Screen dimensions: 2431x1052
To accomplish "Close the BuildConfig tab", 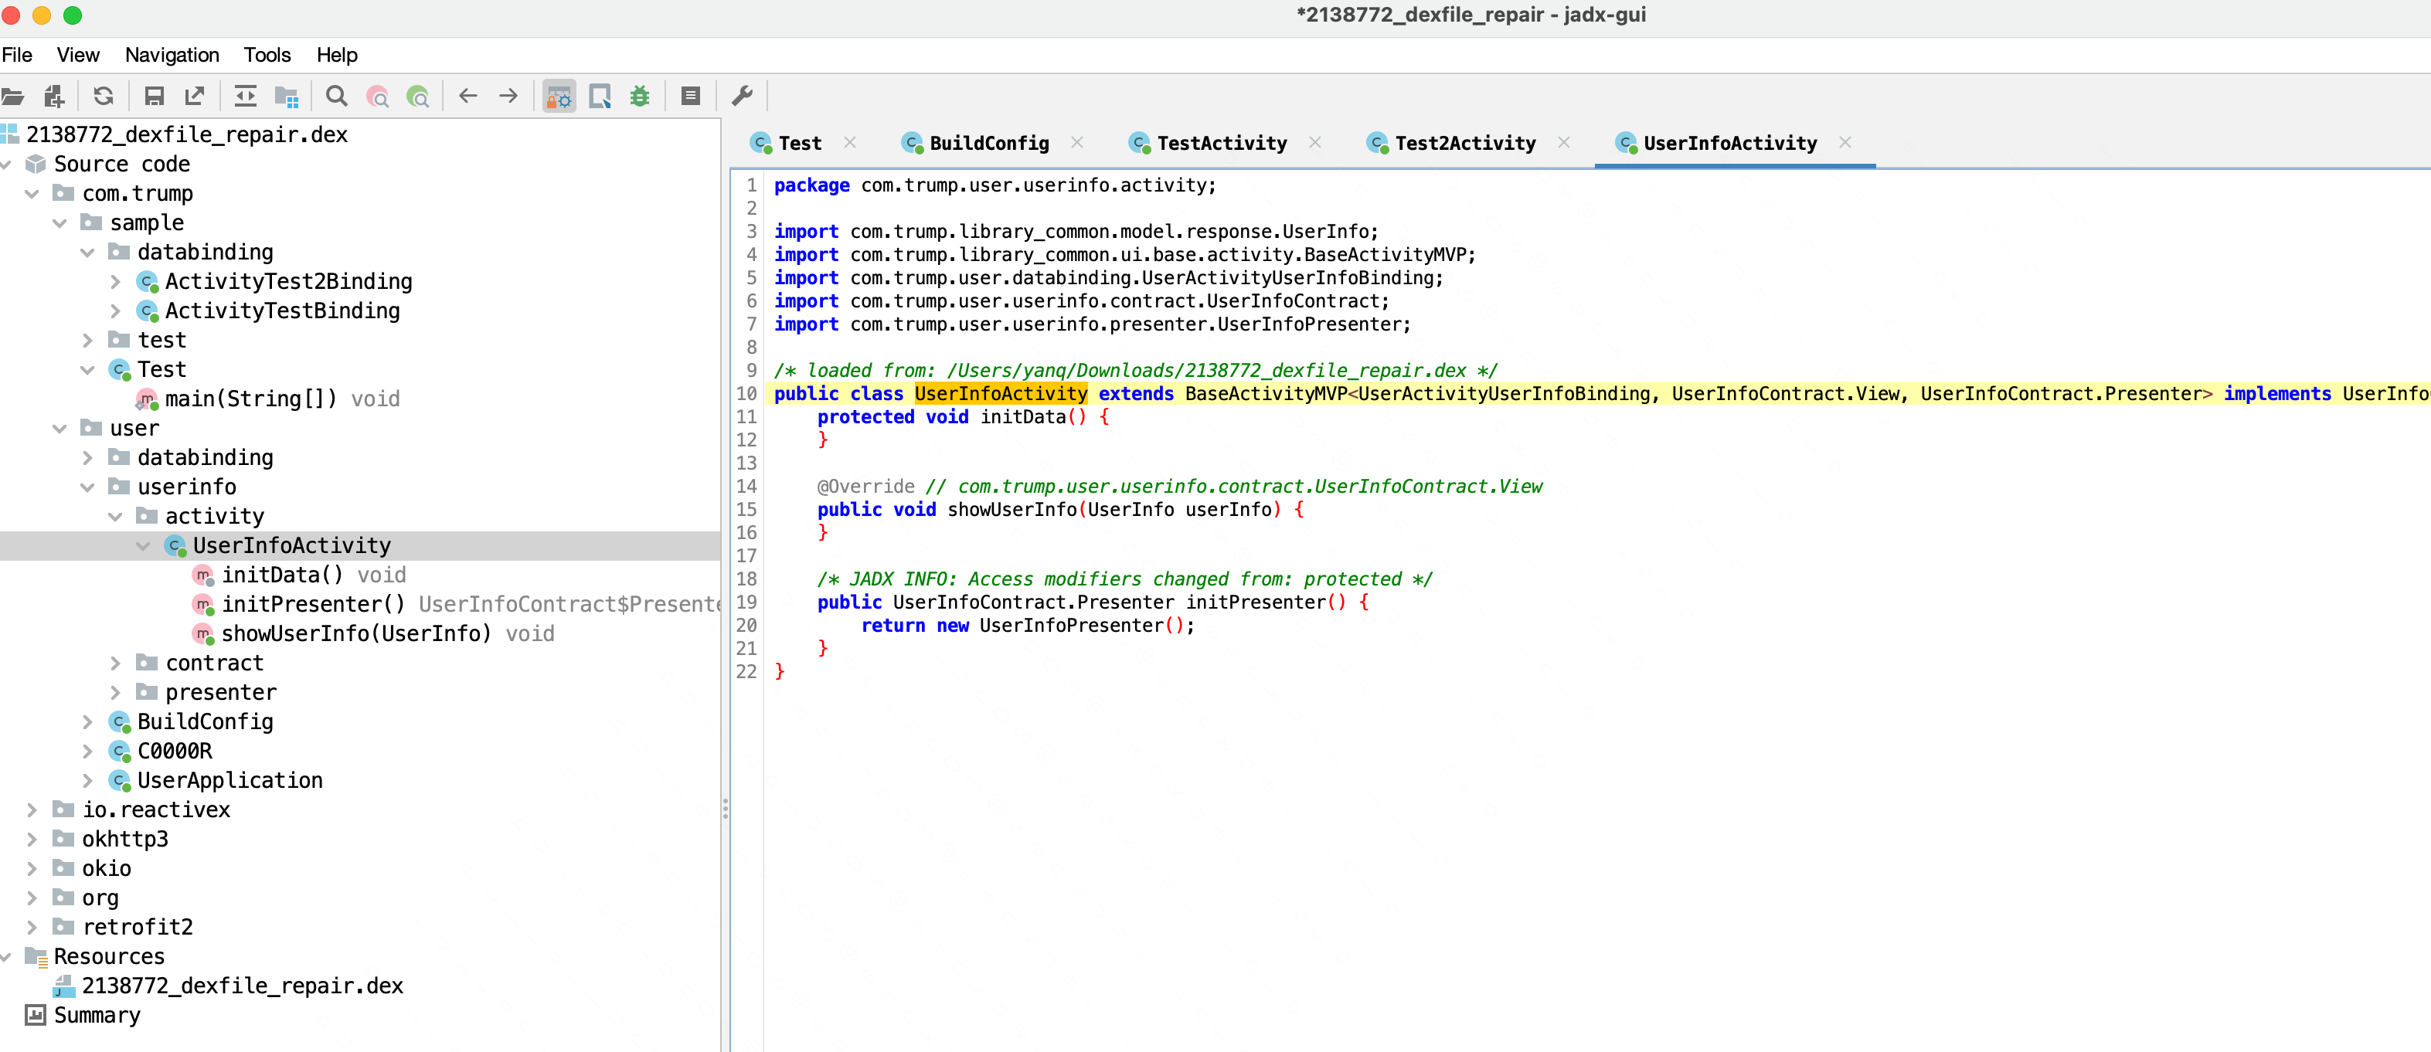I will (x=1076, y=142).
